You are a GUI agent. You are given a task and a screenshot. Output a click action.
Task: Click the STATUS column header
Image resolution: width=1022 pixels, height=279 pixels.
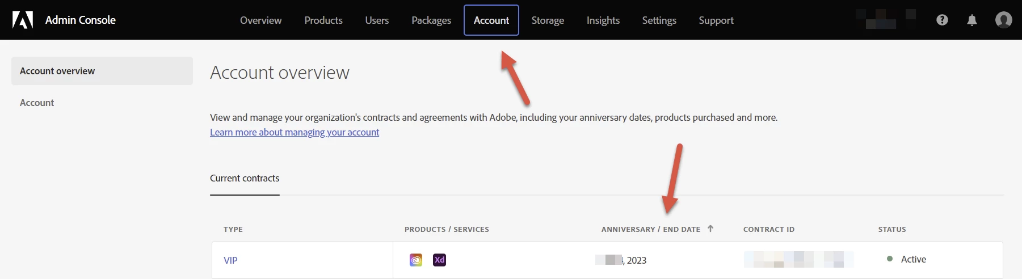(x=892, y=229)
